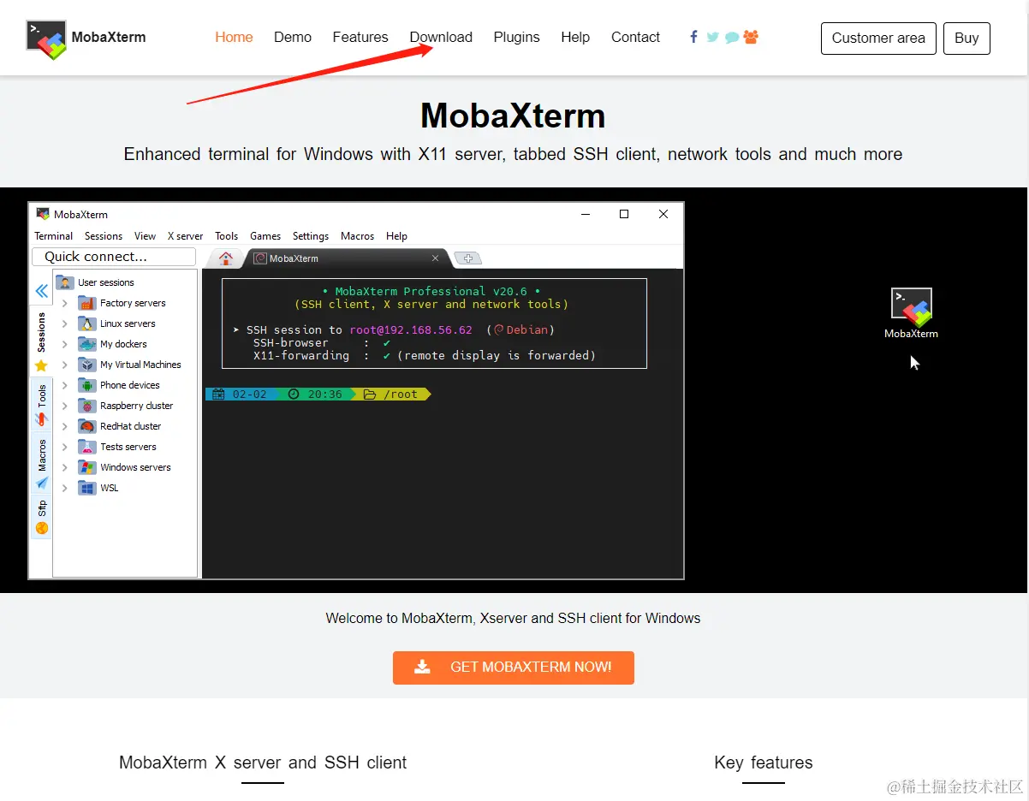Open the Sessions menu in menu bar
1029x801 pixels.
tap(104, 236)
